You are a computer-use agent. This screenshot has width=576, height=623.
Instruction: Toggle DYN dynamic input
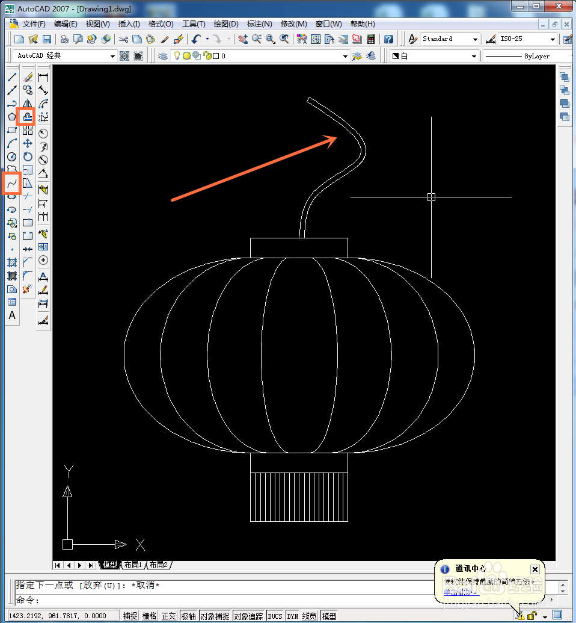click(293, 616)
